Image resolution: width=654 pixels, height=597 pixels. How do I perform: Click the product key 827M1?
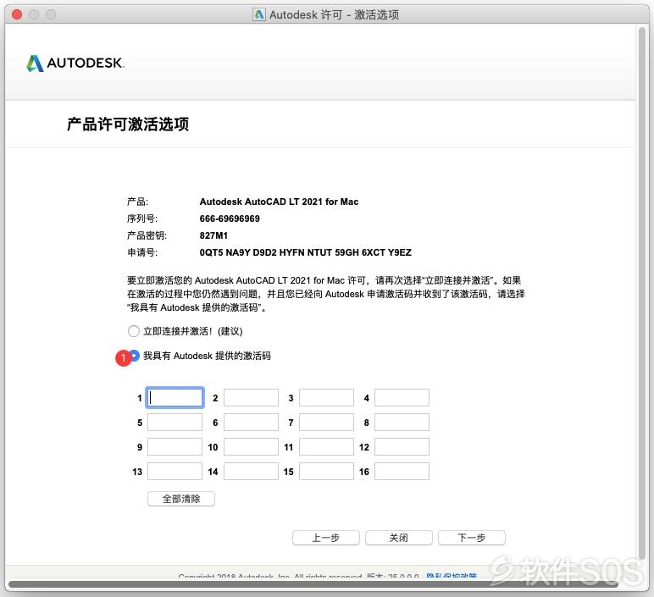(213, 235)
